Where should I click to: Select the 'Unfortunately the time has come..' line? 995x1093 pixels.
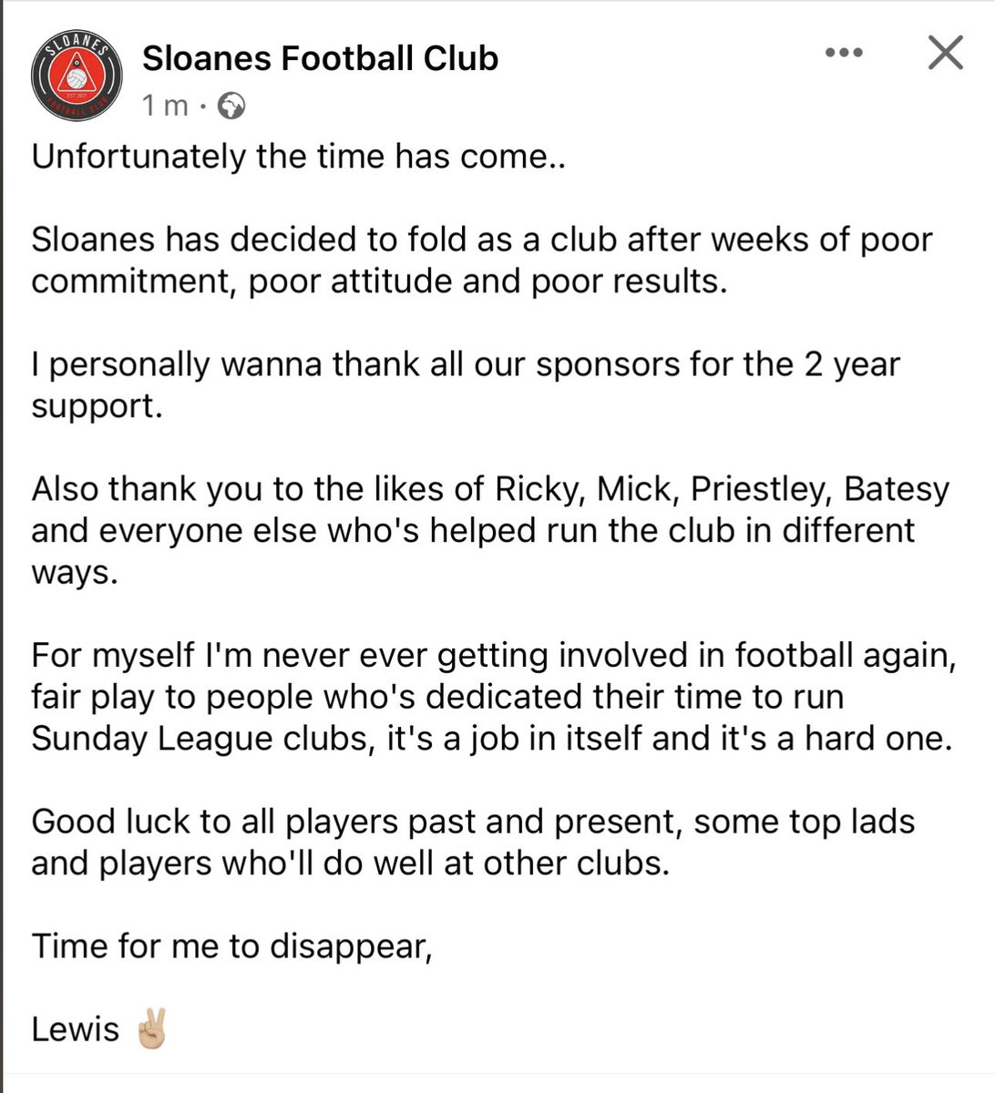click(x=300, y=157)
